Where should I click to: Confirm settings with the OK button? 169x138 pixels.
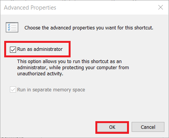[112, 127]
